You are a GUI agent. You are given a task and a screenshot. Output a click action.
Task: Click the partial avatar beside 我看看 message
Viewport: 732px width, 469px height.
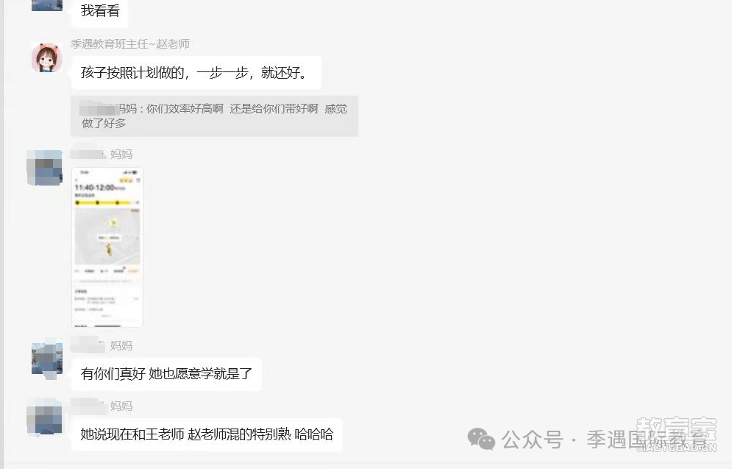tap(46, 5)
